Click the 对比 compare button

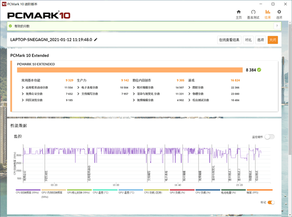[x=248, y=40]
